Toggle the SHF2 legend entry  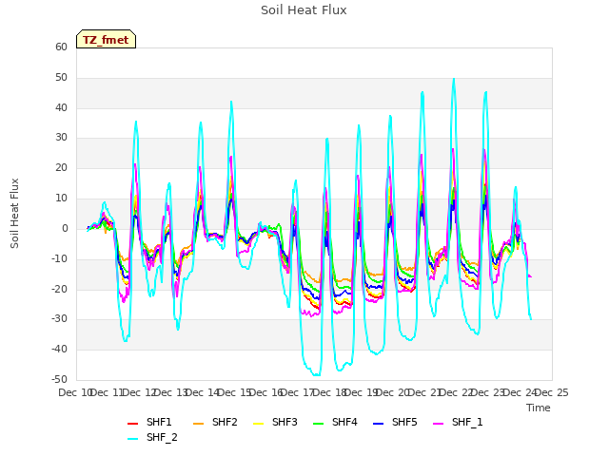point(215,422)
